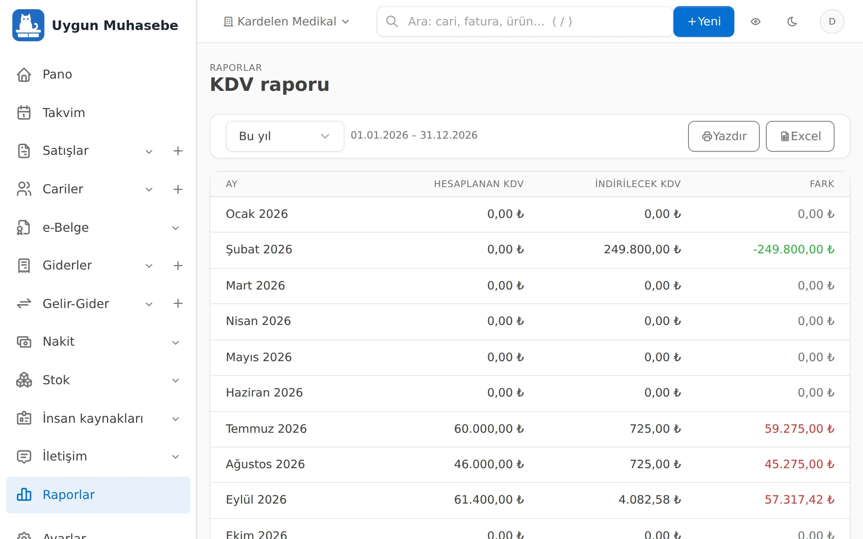Open İletişim menu item label
Screen dimensions: 863x539
[x=65, y=456]
